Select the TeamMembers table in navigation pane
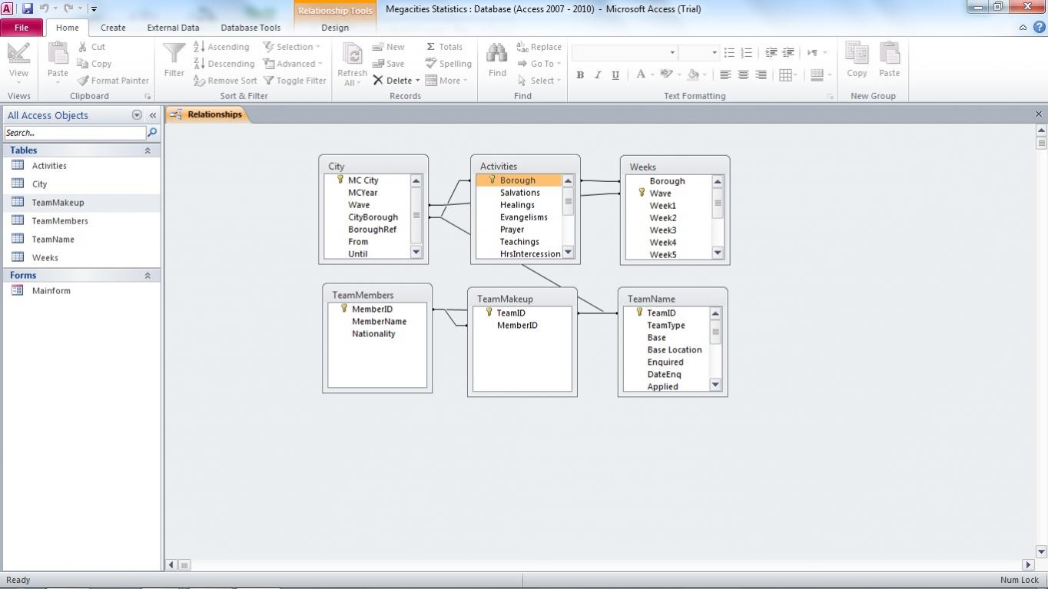The height and width of the screenshot is (589, 1048). click(x=60, y=221)
